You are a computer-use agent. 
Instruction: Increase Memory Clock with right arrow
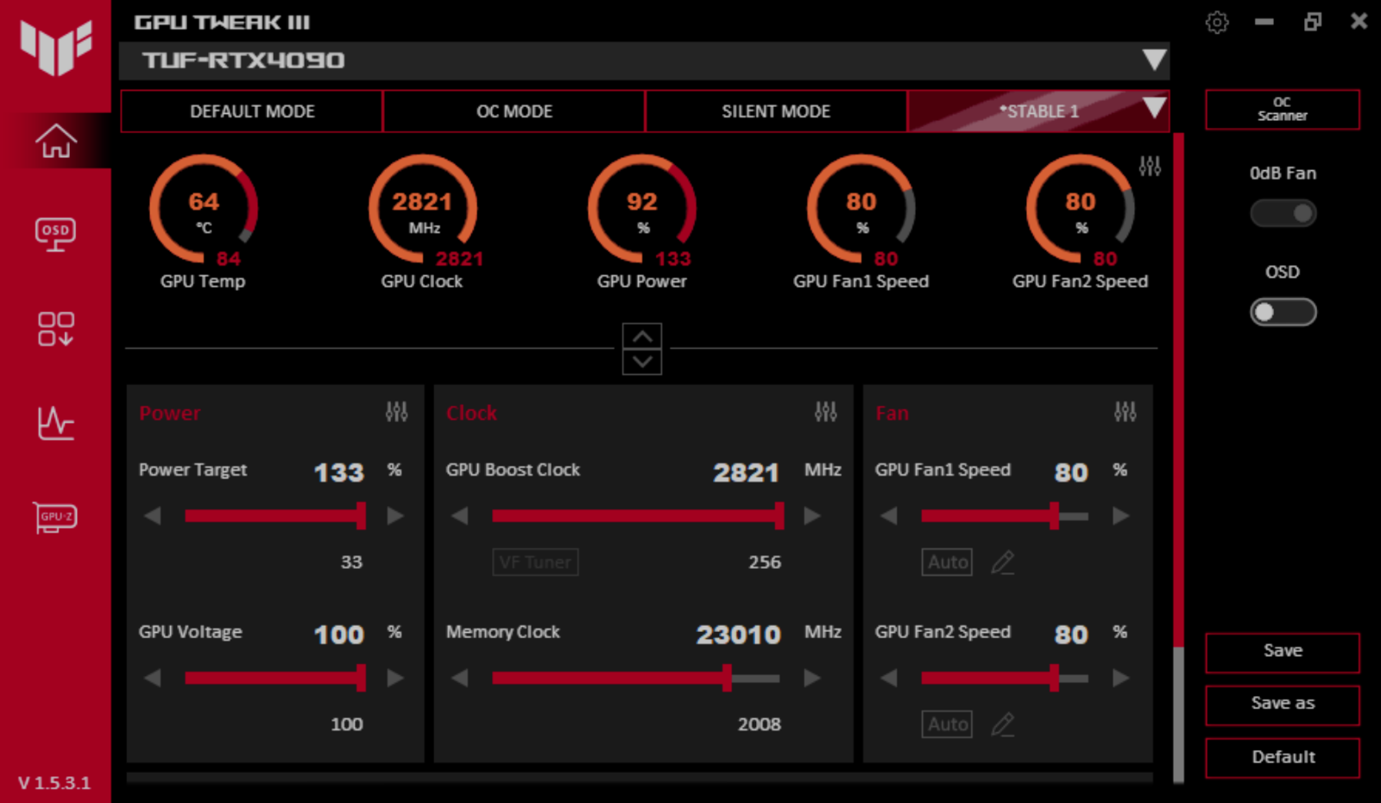[812, 679]
